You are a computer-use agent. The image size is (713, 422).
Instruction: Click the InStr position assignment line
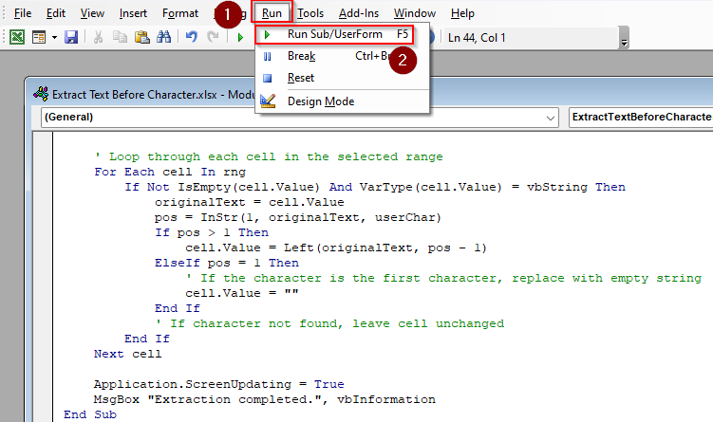pos(298,217)
